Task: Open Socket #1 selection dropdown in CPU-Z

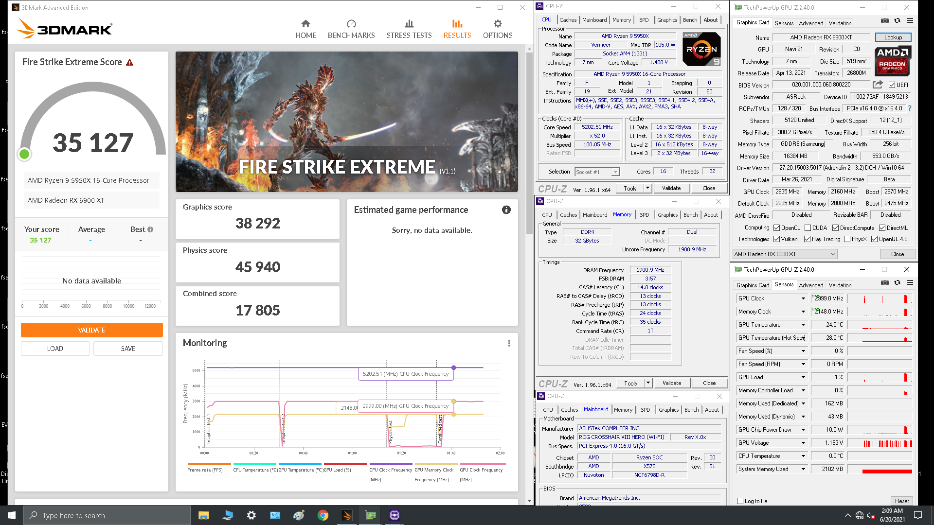Action: tap(597, 172)
